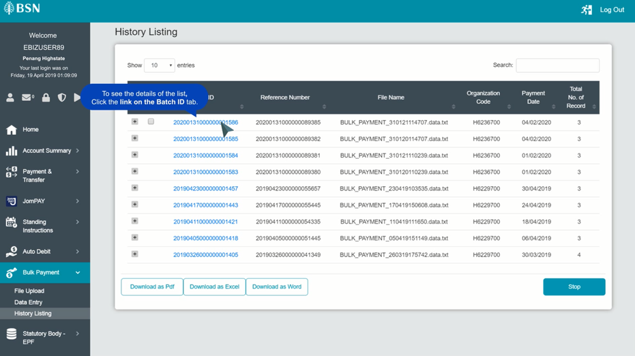Open the mail inbox envelope icon
The width and height of the screenshot is (635, 356).
[27, 98]
